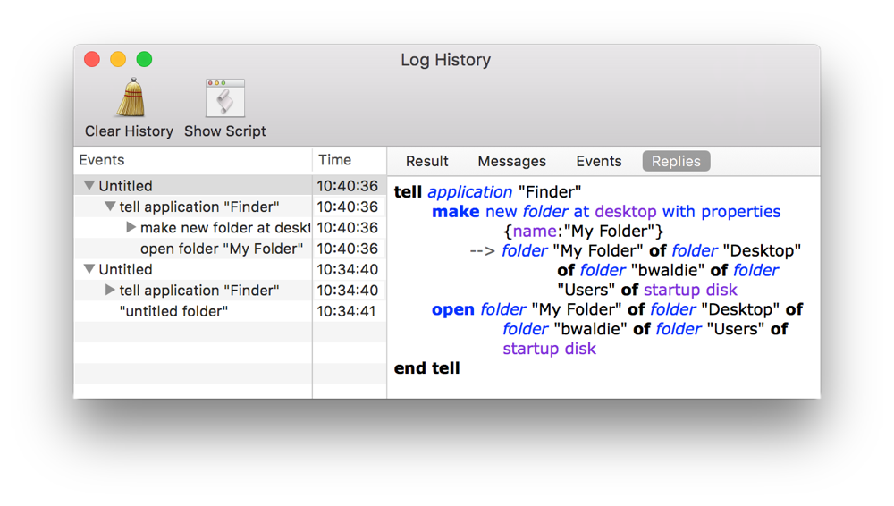Click the Clear History label
The image size is (894, 506).
[129, 131]
